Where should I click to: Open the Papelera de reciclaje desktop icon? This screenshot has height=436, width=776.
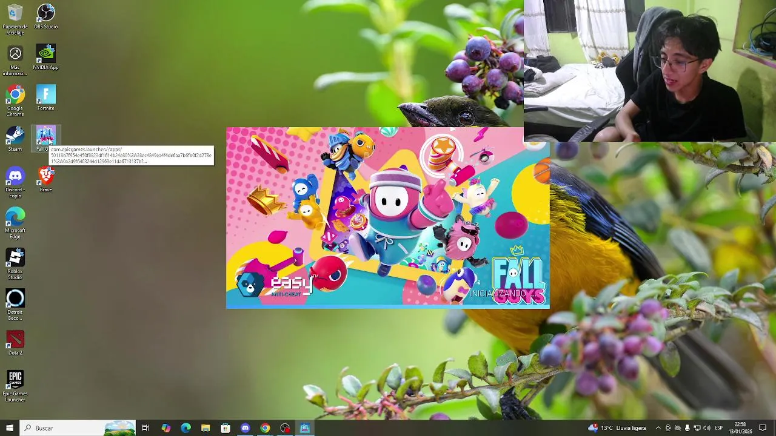(x=15, y=19)
